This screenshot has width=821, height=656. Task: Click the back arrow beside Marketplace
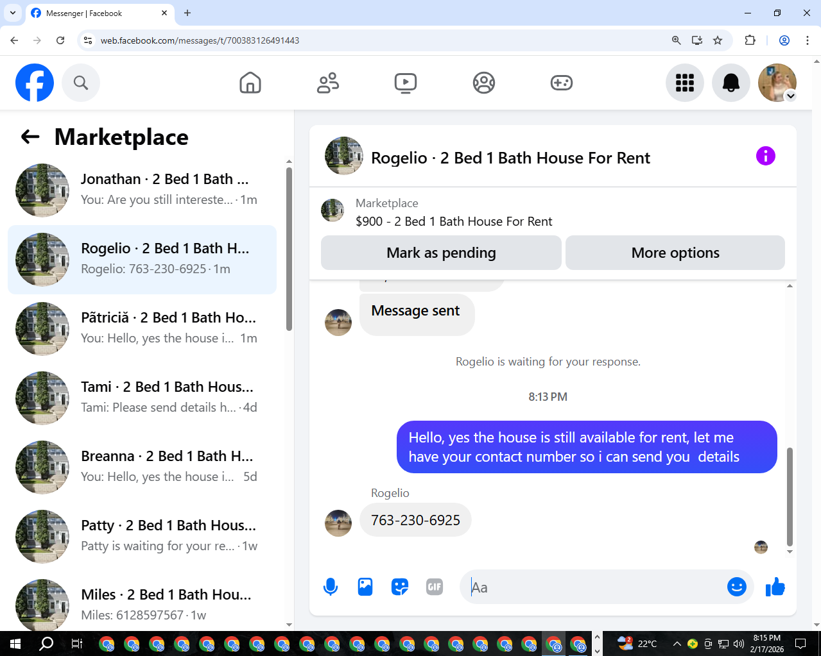30,137
